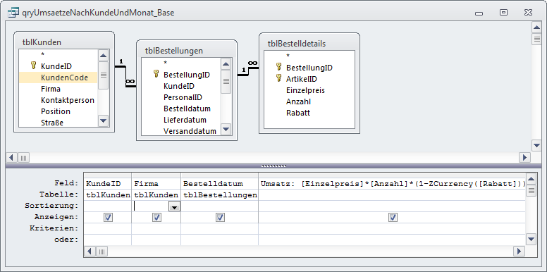Click the KundeID cell in the Feld row
547x272 pixels.
coord(107,183)
